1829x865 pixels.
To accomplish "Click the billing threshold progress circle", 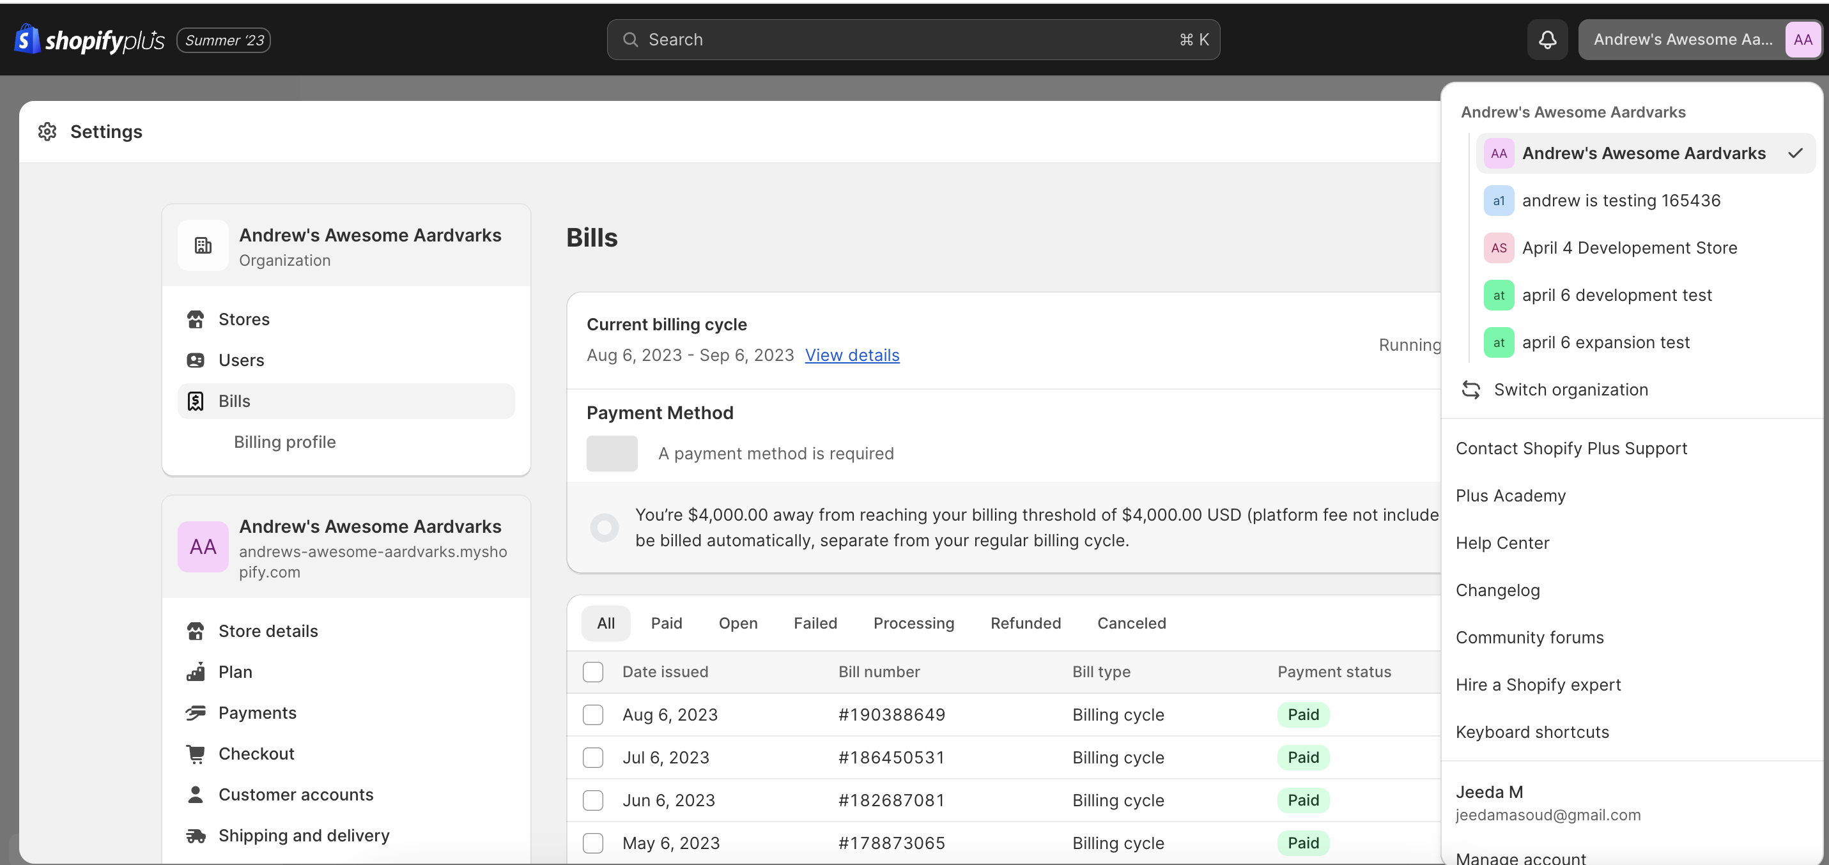I will coord(604,527).
